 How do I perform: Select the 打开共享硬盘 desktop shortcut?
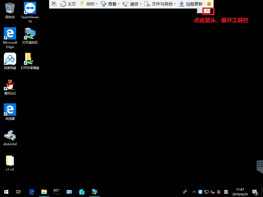[30, 61]
